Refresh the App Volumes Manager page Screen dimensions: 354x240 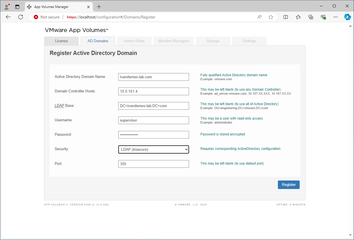pos(20,17)
